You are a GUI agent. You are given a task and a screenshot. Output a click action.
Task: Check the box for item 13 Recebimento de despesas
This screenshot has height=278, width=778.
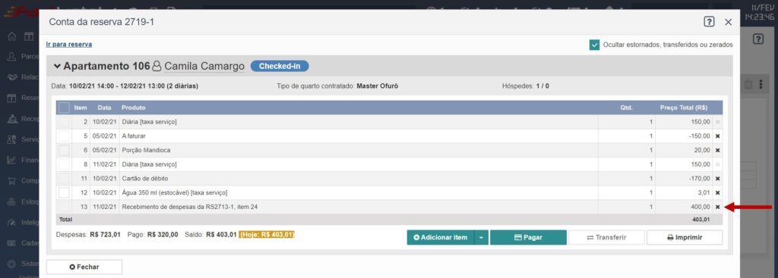[64, 207]
